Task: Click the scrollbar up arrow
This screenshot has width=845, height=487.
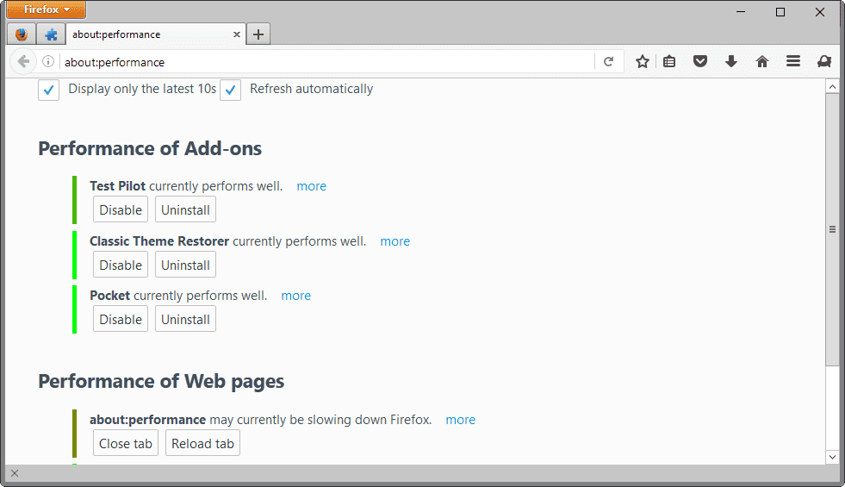Action: click(x=832, y=86)
